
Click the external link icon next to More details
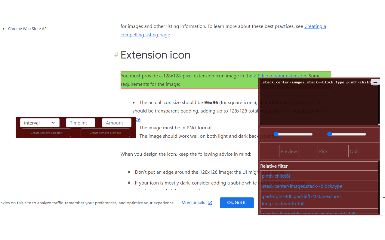point(210,202)
